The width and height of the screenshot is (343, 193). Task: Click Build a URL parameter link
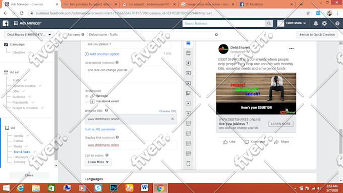tap(100, 129)
